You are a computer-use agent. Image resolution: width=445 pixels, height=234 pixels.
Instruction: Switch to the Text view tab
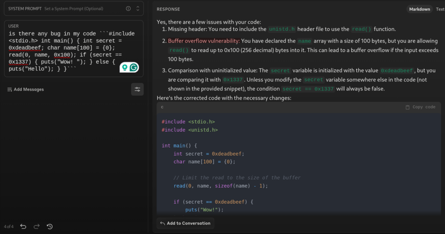(x=440, y=9)
